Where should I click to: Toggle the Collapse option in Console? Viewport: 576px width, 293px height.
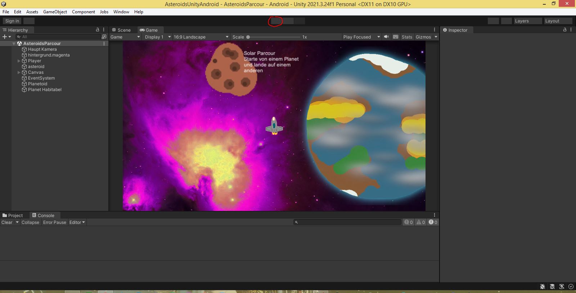coord(30,222)
